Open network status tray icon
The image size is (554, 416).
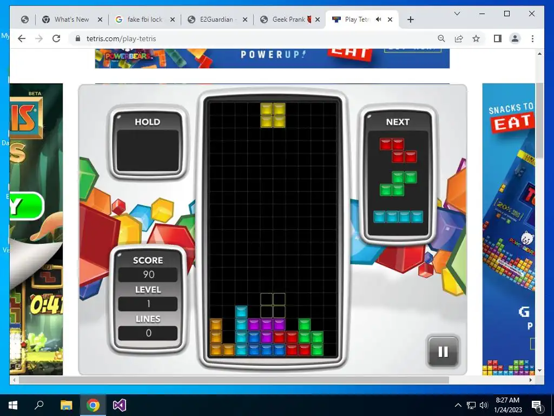click(x=471, y=405)
